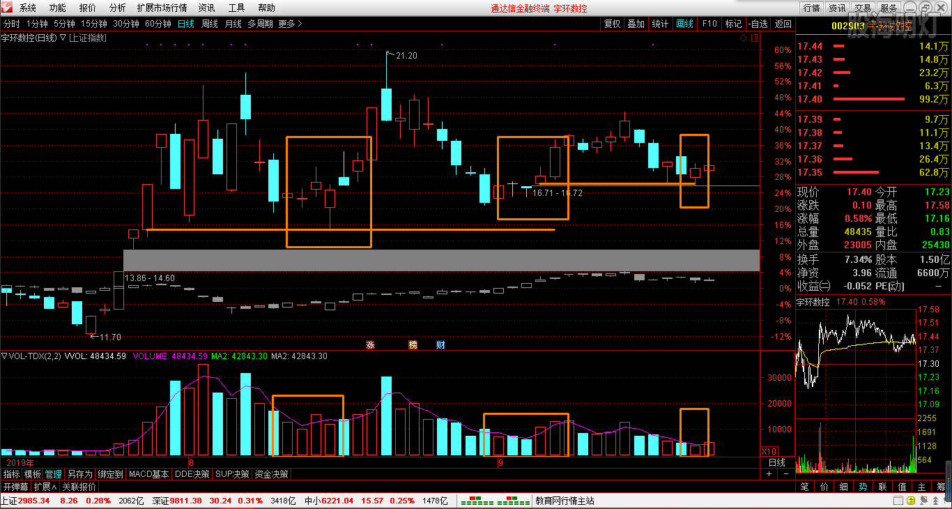Click the 返回 back button

(783, 24)
